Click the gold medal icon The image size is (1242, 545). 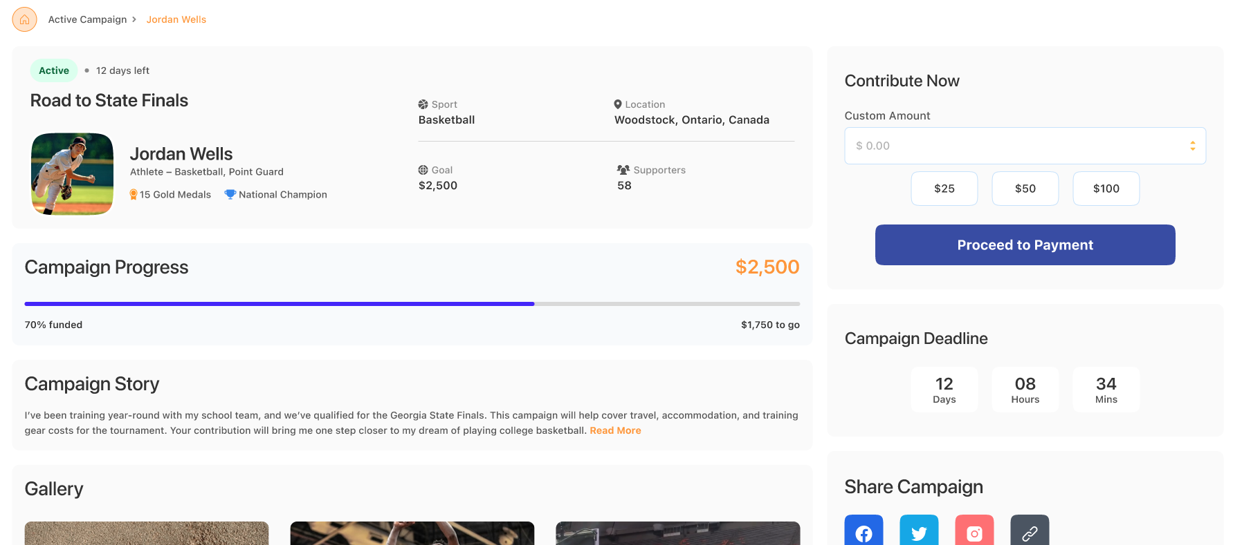[x=134, y=195]
